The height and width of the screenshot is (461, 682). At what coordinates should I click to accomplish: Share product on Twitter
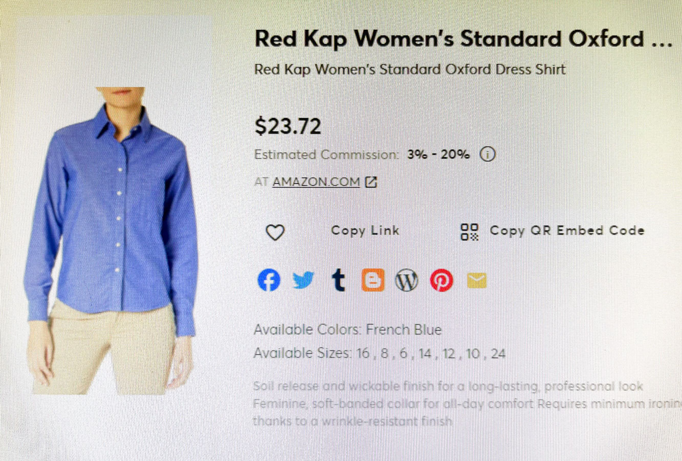303,280
